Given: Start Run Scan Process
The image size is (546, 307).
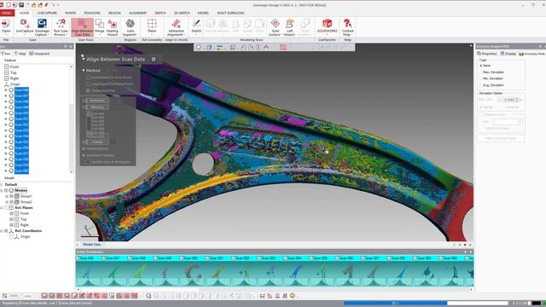Looking at the screenshot, I should [61, 27].
